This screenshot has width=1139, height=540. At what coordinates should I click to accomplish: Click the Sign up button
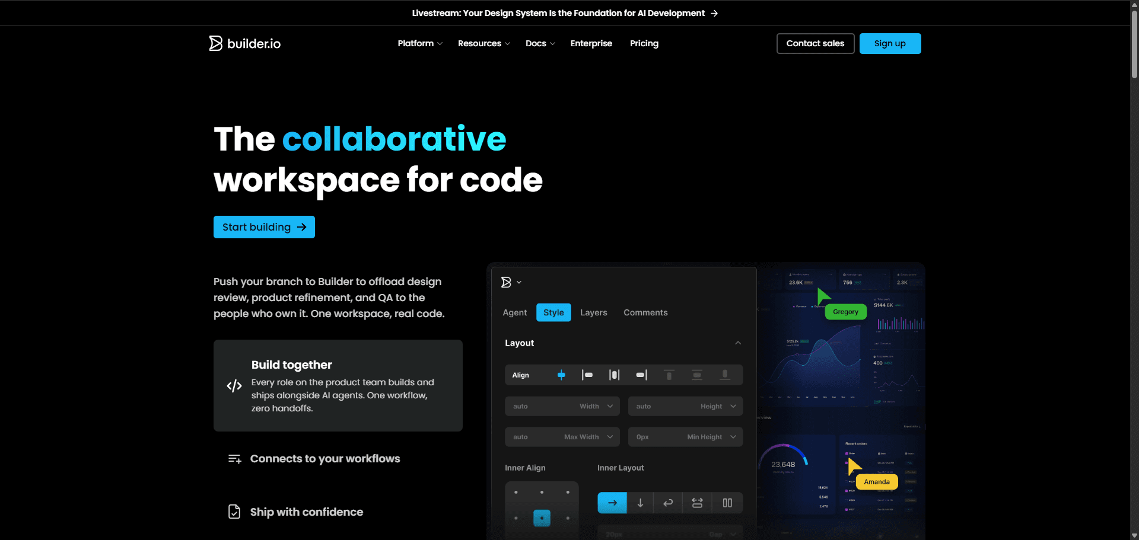point(890,43)
